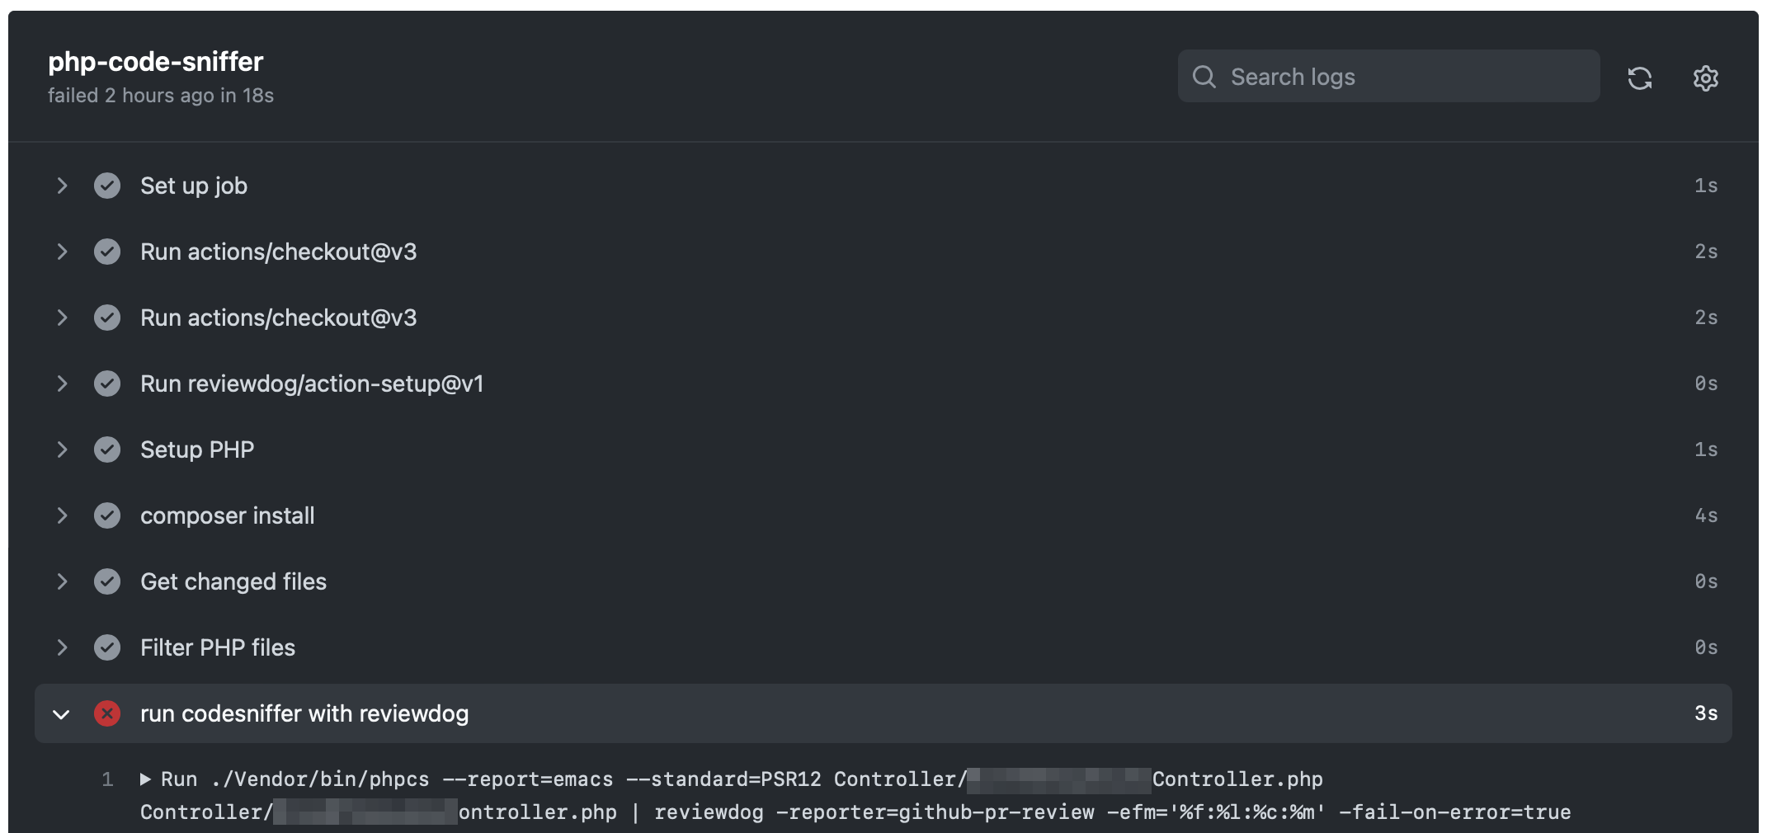1767x833 pixels.
Task: Expand the Get changed files step
Action: pyautogui.click(x=63, y=581)
